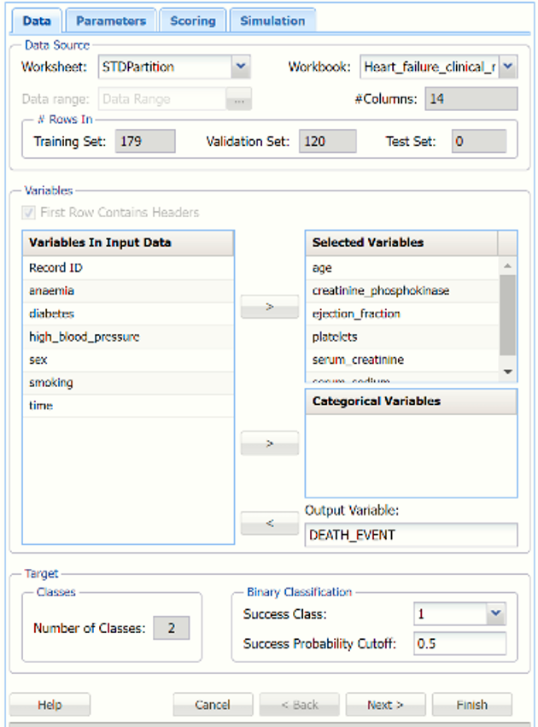Viewport: 538px width, 727px height.
Task: Click the add-to-Selected-Variables arrow button
Action: (270, 307)
